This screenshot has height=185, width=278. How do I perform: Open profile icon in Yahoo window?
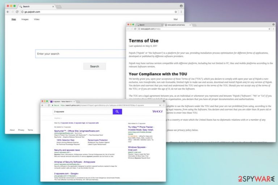coord(164,101)
